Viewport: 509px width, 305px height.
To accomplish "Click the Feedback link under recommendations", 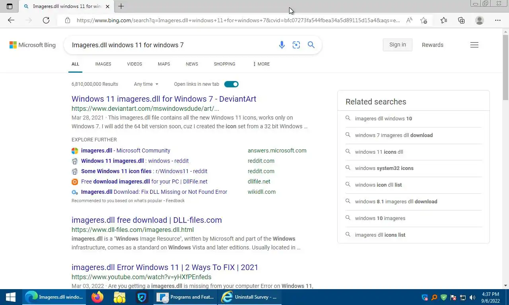I will coord(175,201).
